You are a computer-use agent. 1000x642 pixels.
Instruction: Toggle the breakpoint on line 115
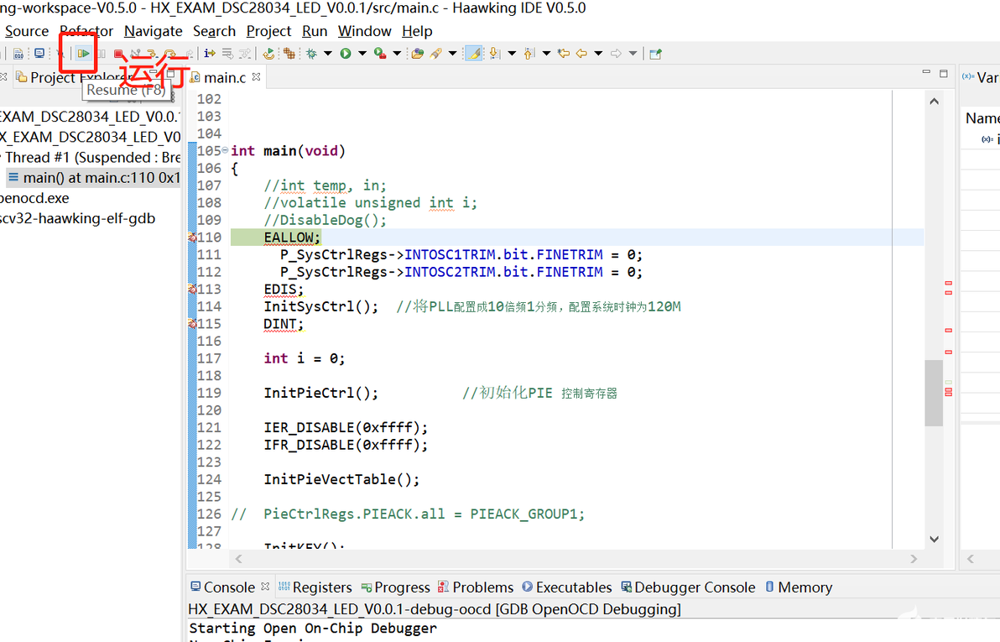coord(192,324)
